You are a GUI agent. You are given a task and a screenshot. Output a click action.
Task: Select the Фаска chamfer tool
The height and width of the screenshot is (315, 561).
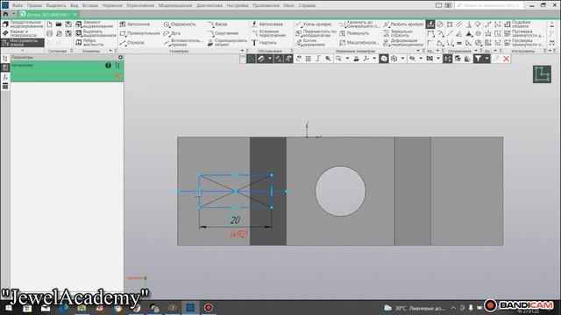[217, 24]
